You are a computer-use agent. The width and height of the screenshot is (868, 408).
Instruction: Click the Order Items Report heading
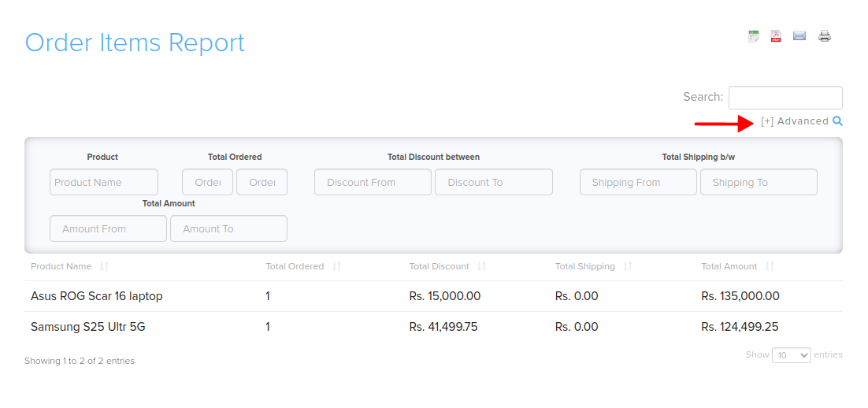[135, 43]
